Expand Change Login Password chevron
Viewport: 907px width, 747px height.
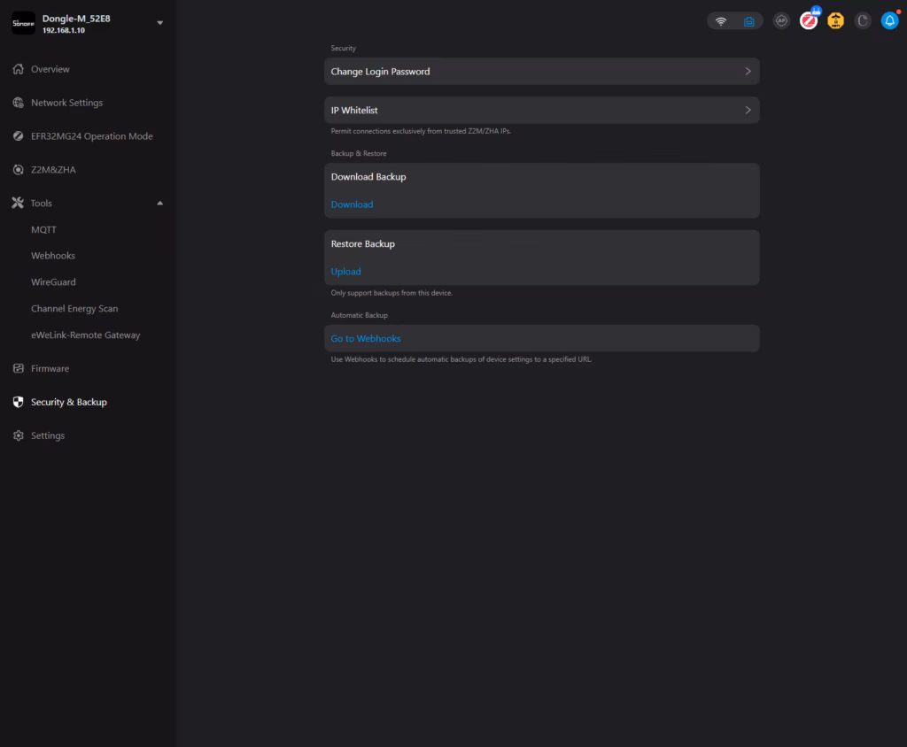tap(748, 72)
